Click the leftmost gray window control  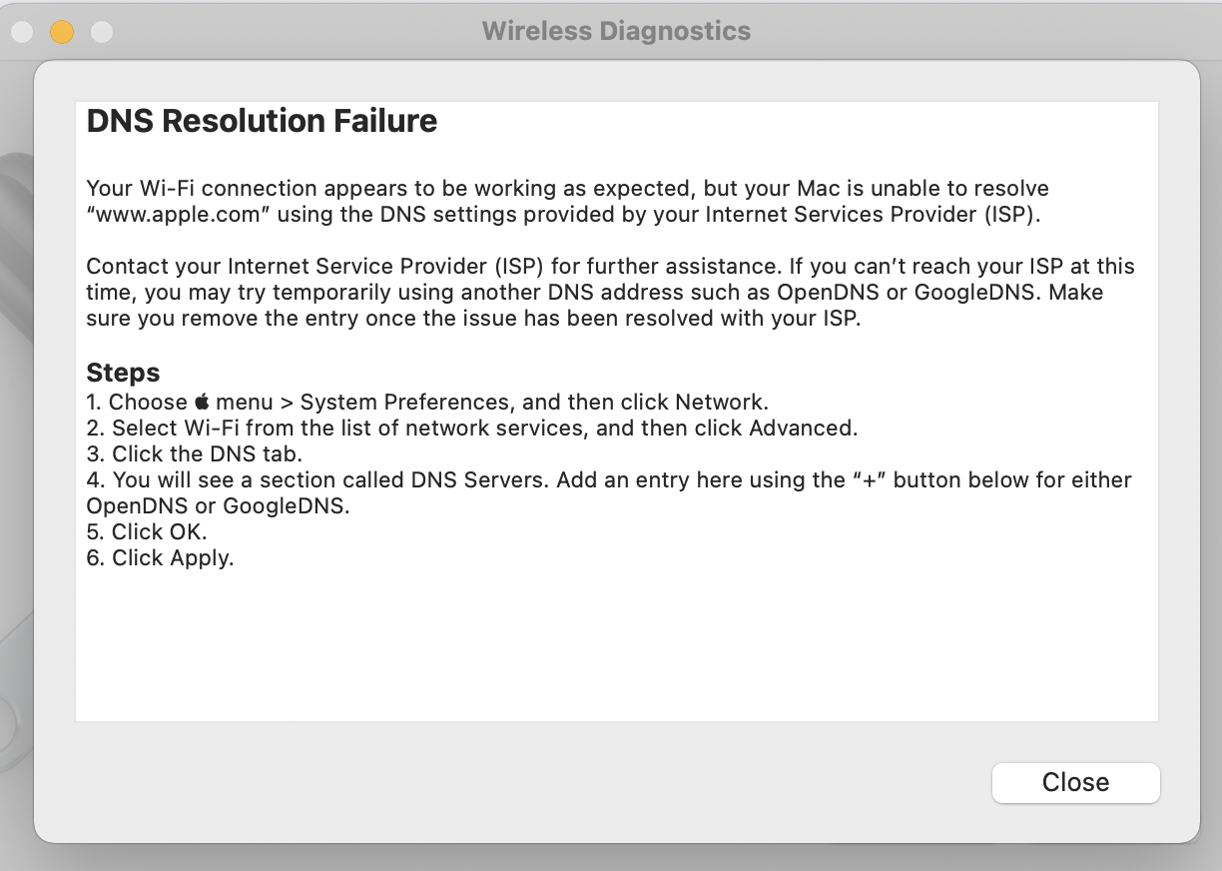click(x=22, y=32)
